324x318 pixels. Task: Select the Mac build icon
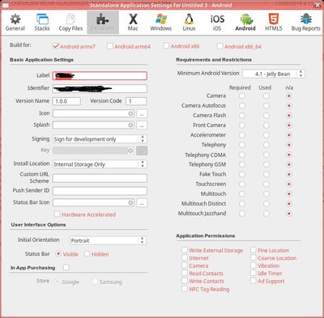coord(133,19)
